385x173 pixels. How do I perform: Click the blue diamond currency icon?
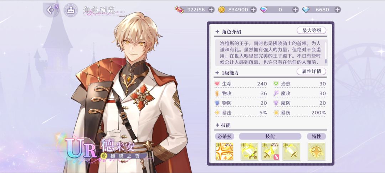click(x=306, y=10)
